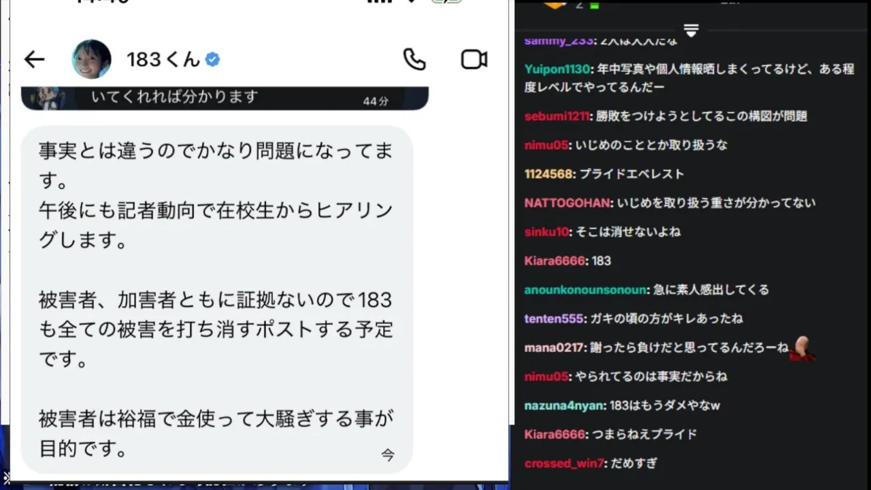
Task: Select the chat text だめすぎ
Action: 634,463
